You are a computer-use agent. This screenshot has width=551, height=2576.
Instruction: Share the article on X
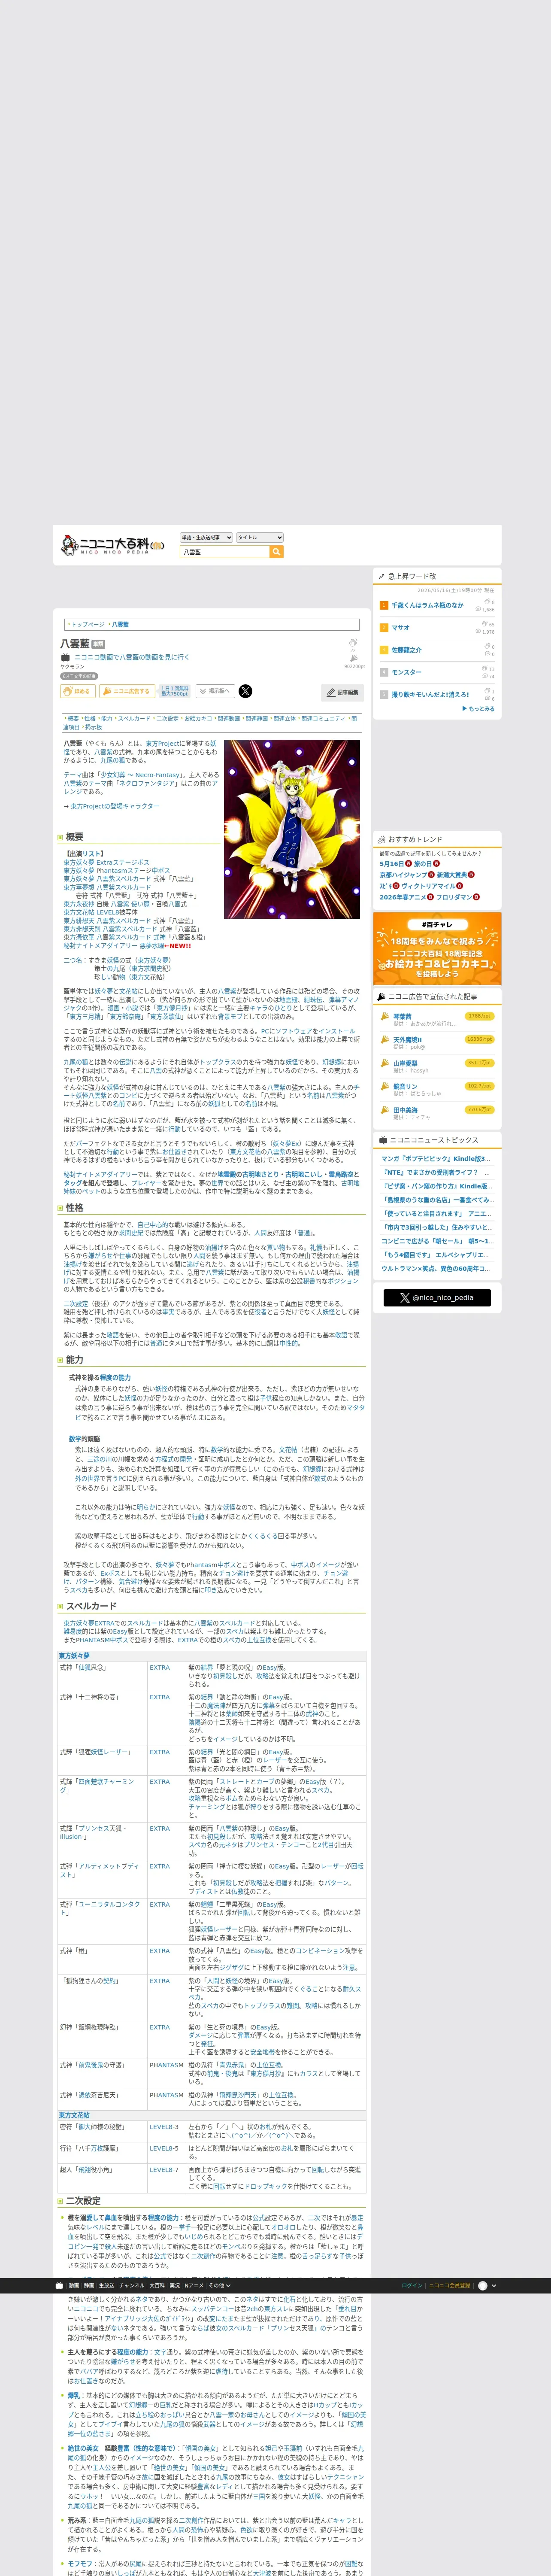pos(245,691)
